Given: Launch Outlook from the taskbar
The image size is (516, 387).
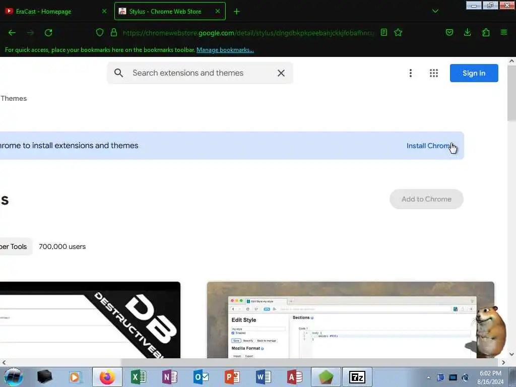Looking at the screenshot, I should (201, 377).
